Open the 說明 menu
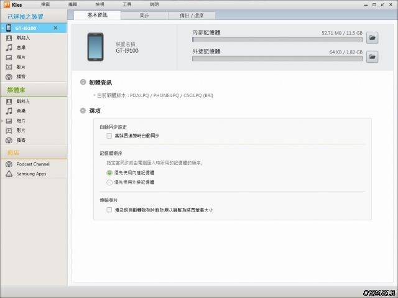The image size is (398, 298). pos(154,4)
